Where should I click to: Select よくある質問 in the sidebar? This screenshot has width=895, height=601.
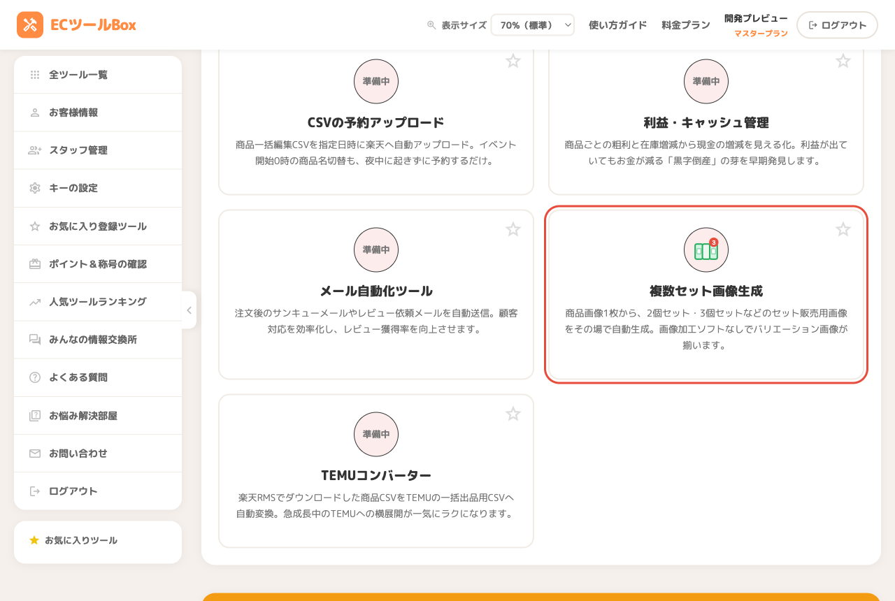coord(98,377)
